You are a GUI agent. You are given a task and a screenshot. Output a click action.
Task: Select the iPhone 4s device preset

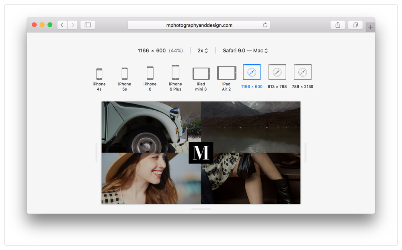[x=99, y=74]
